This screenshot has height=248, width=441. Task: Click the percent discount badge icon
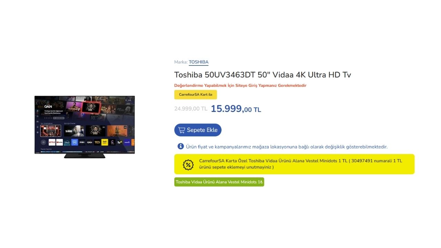tap(188, 165)
